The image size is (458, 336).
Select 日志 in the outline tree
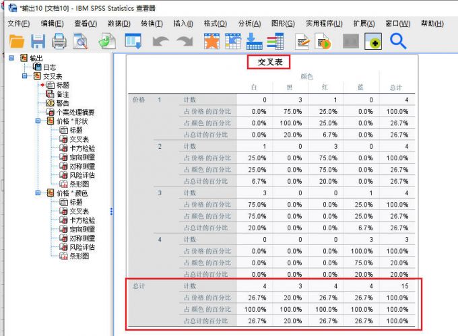[x=49, y=67]
